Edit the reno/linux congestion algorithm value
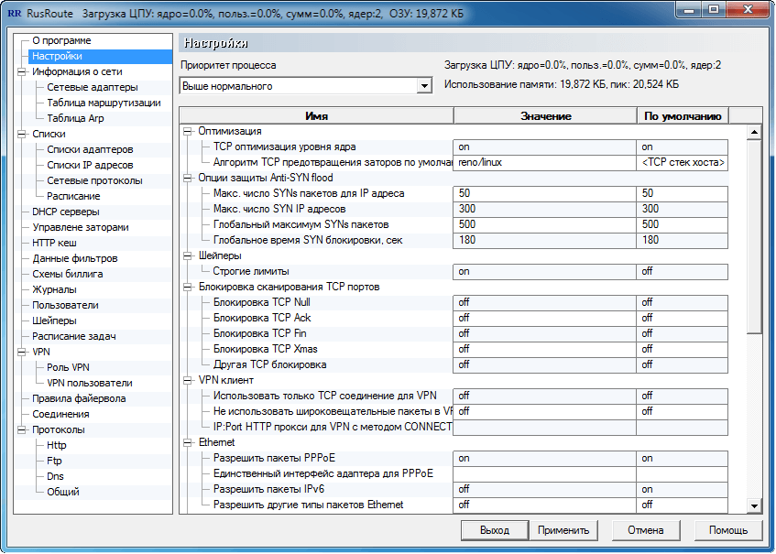 (x=544, y=163)
